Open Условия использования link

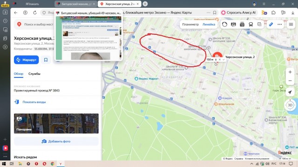pos(257,159)
